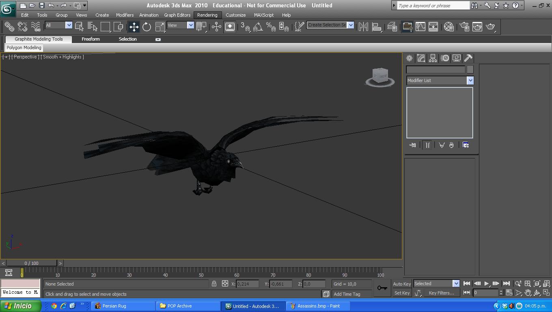Open the Create Selection Set dropdown
The height and width of the screenshot is (312, 552).
(330, 25)
